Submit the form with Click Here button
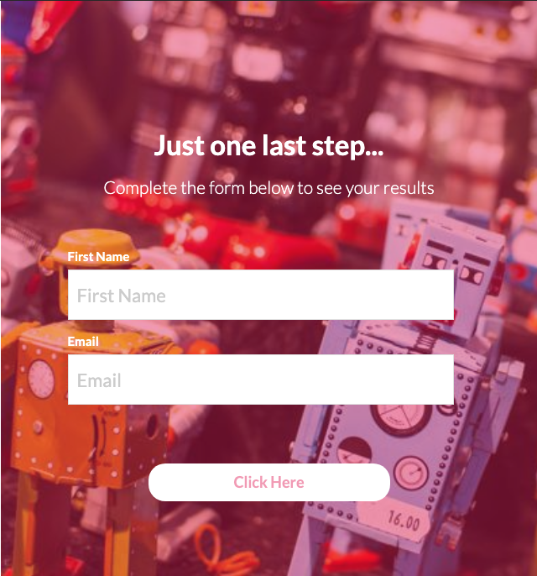The width and height of the screenshot is (537, 576). (x=269, y=482)
